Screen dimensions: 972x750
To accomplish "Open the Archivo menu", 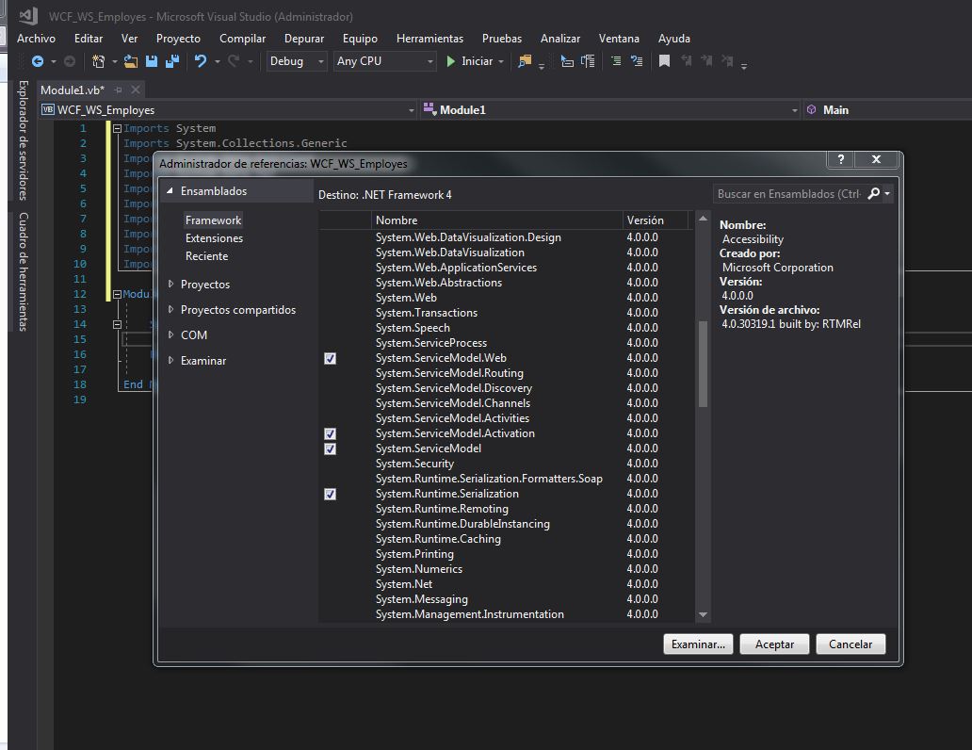I will (x=36, y=39).
